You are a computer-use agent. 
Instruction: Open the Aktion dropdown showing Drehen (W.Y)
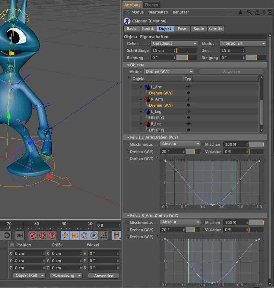coord(168,71)
